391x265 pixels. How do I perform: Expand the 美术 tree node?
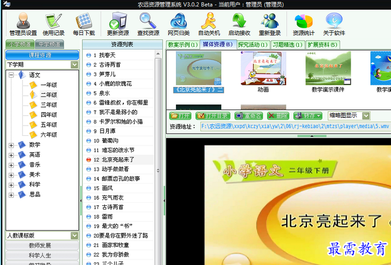(x=11, y=175)
